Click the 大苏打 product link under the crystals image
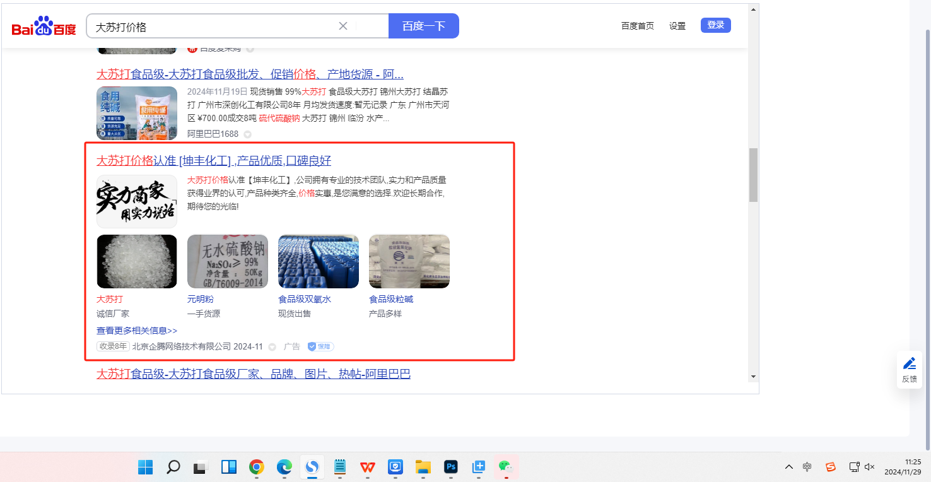The height and width of the screenshot is (482, 931). pyautogui.click(x=110, y=299)
